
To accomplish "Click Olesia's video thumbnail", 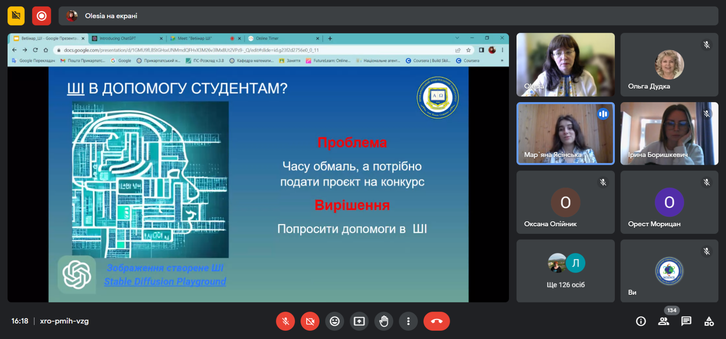I will click(x=565, y=65).
